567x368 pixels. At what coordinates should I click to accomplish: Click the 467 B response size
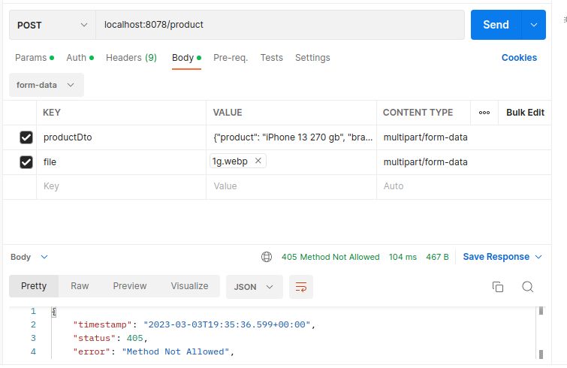(x=437, y=257)
